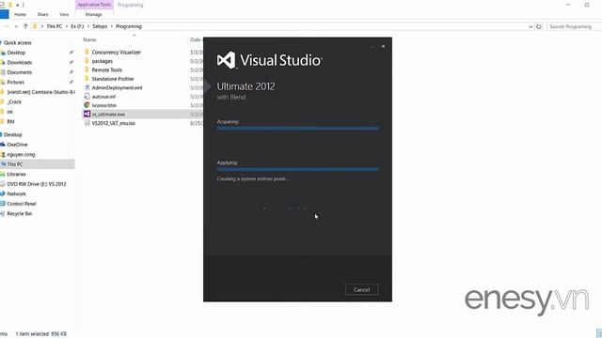The height and width of the screenshot is (338, 602).
Task: Select the Standalone Profiler folder icon
Action: pyautogui.click(x=87, y=79)
